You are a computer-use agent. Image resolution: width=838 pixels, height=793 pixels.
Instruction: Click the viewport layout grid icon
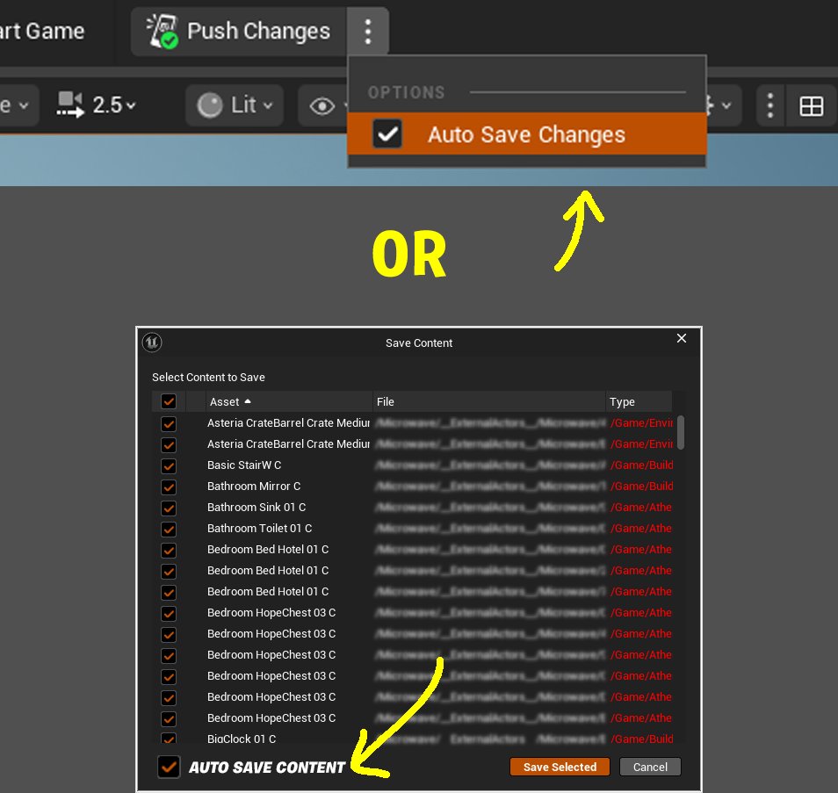click(812, 105)
